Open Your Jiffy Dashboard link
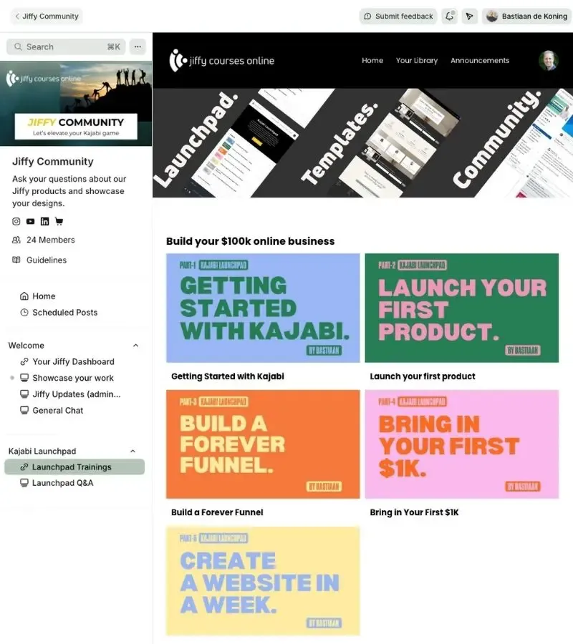Viewport: 573px width, 644px height. coord(74,362)
